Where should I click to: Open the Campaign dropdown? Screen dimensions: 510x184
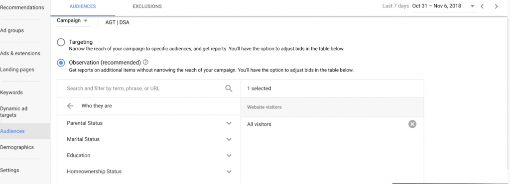pos(72,20)
